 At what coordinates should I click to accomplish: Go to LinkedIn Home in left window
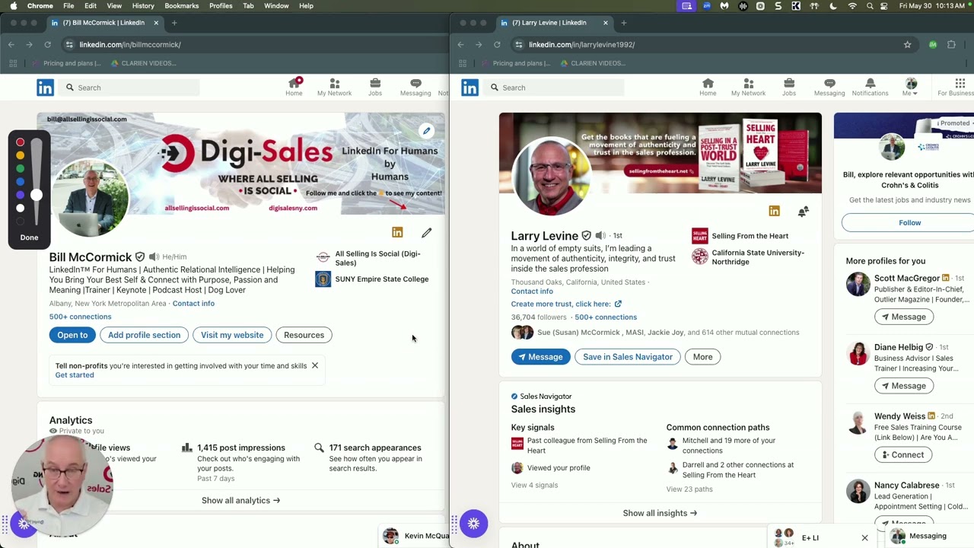point(294,87)
